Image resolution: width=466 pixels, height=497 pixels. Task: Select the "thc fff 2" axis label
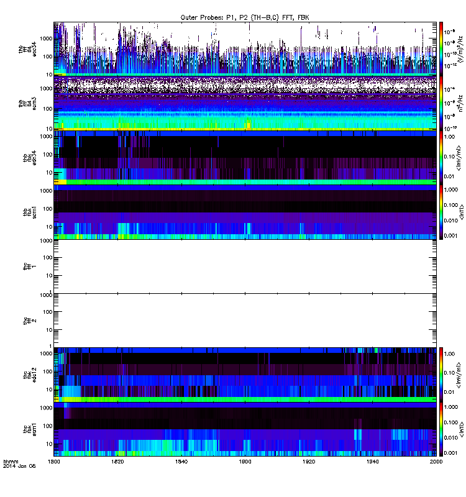(x=29, y=321)
